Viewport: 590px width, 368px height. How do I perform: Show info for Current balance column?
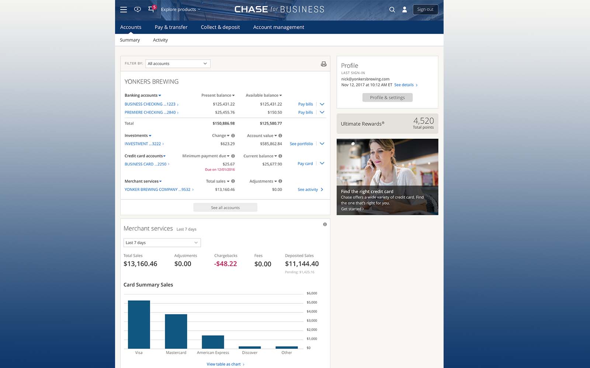click(x=280, y=156)
